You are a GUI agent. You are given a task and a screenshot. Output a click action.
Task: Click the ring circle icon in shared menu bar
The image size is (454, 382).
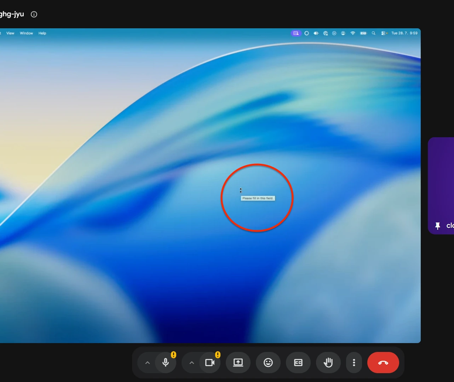point(306,33)
